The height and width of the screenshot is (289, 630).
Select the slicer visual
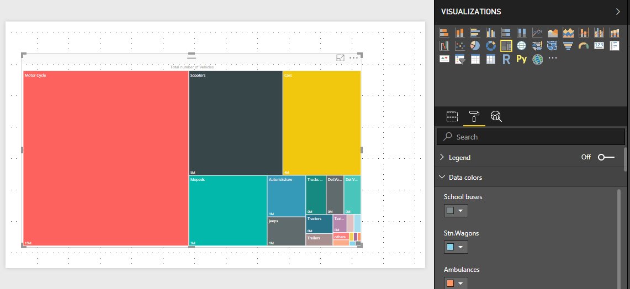(x=459, y=60)
